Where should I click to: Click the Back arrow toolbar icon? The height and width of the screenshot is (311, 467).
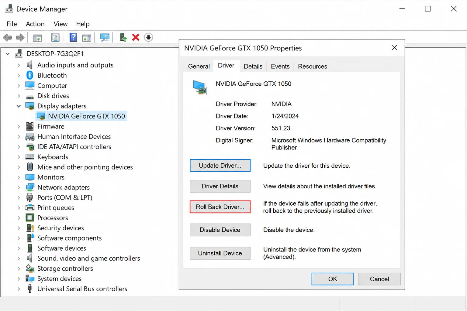[x=7, y=38]
